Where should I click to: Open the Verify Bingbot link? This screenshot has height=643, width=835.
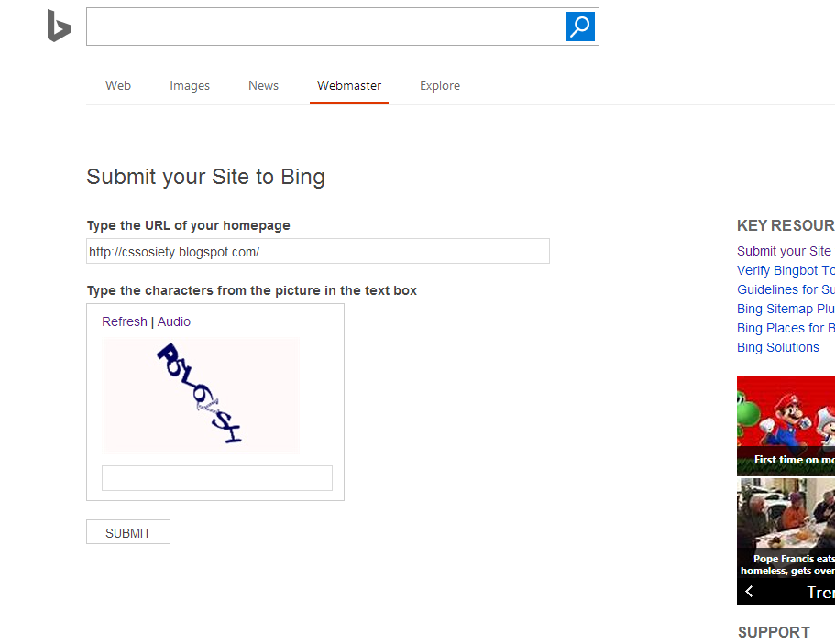[786, 270]
